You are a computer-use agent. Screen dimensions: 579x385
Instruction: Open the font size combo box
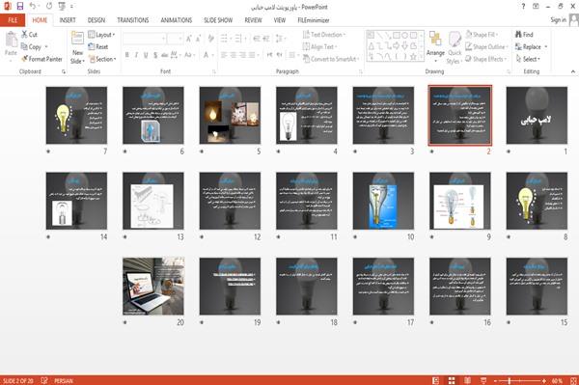click(x=175, y=39)
